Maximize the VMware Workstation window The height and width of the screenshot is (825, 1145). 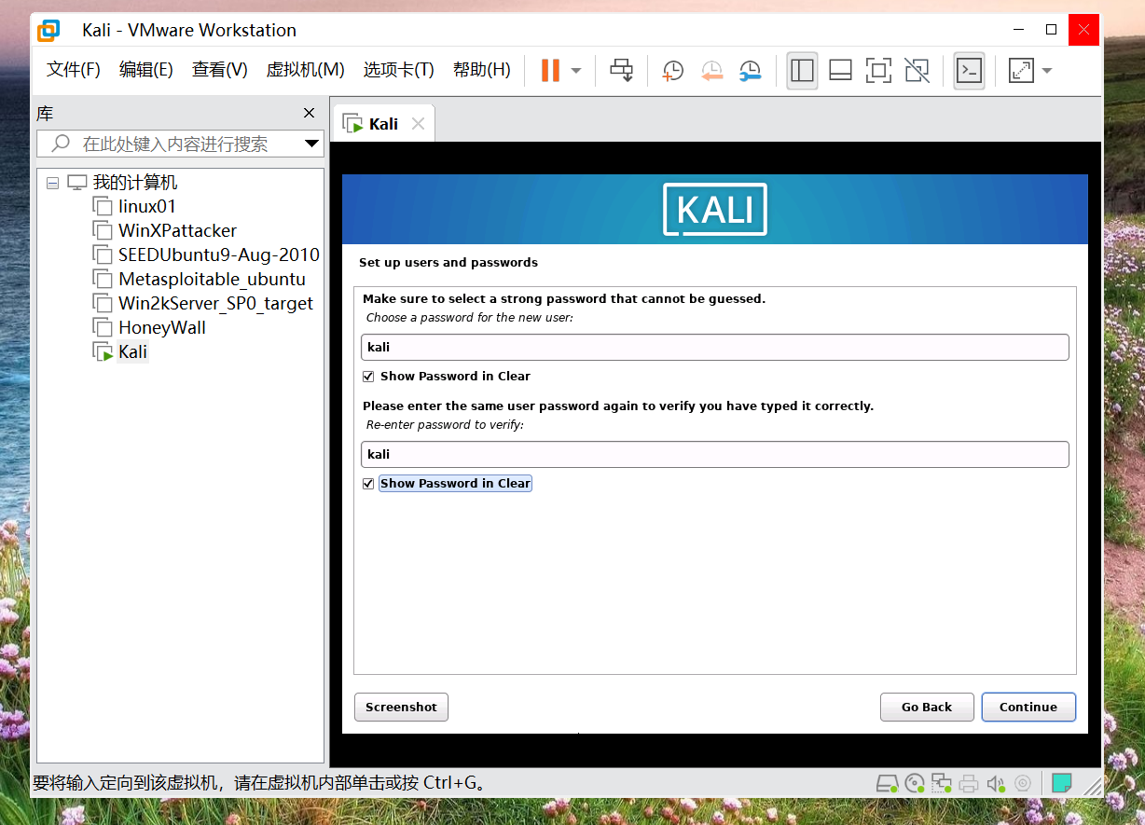coord(1051,30)
